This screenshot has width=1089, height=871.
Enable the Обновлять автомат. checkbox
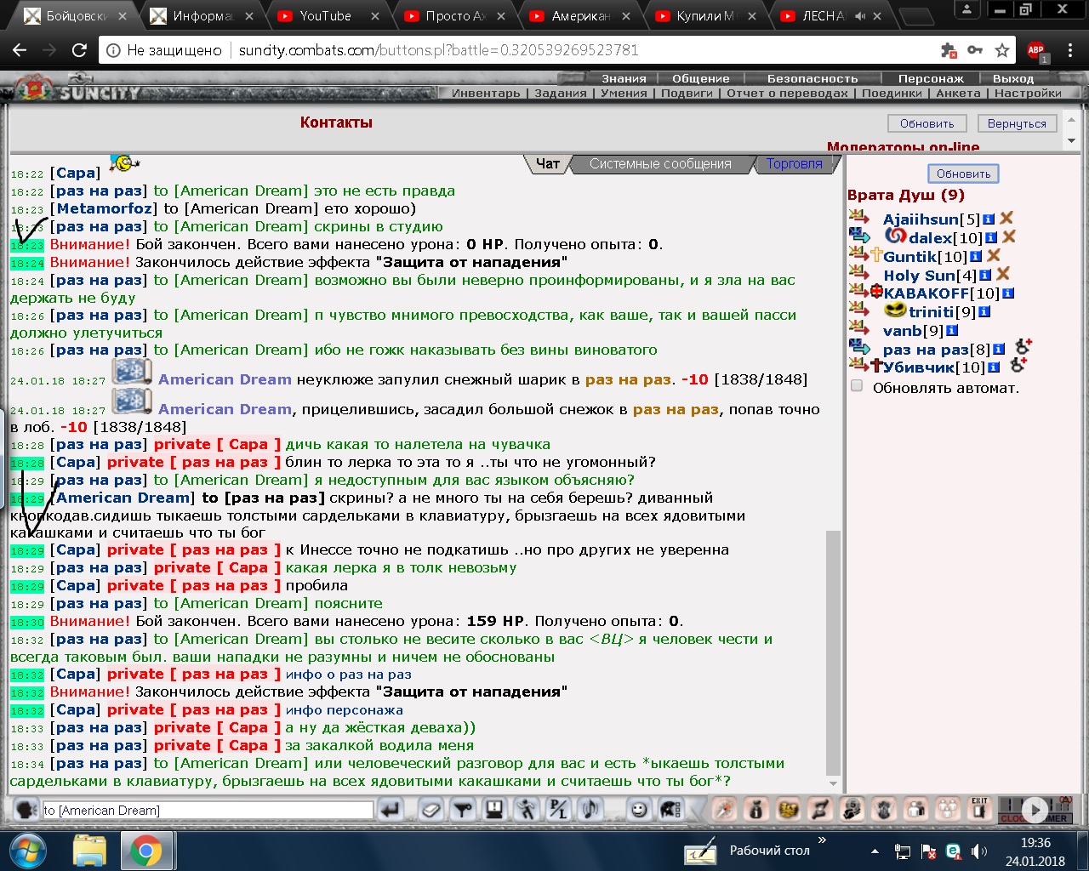(857, 386)
